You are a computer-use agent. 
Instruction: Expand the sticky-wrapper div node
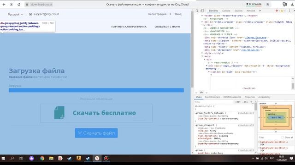202,22
